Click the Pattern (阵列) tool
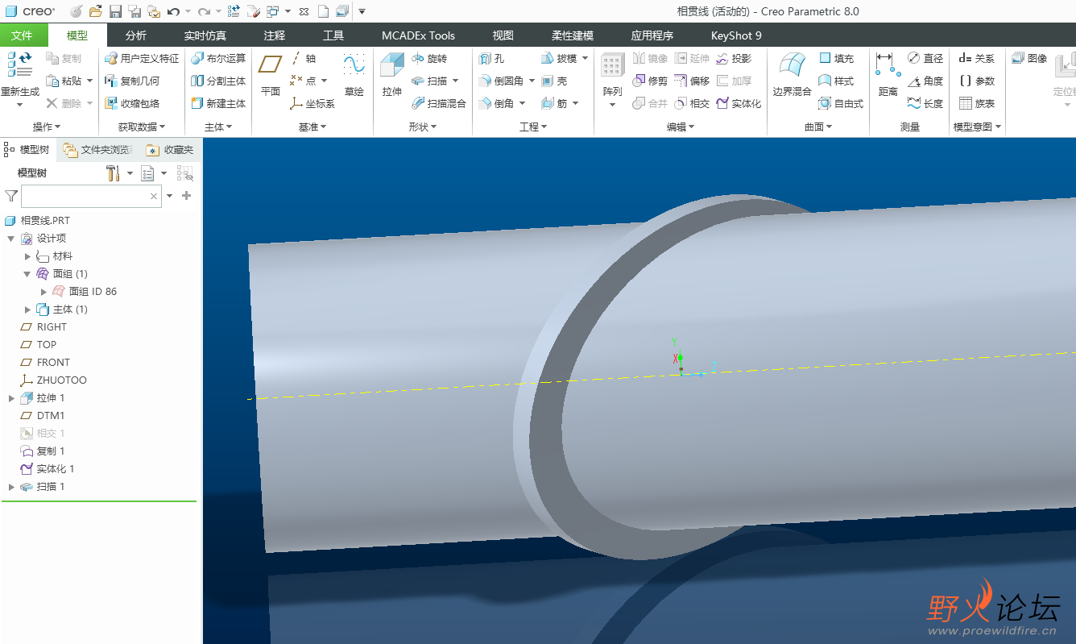The height and width of the screenshot is (644, 1076). (613, 74)
